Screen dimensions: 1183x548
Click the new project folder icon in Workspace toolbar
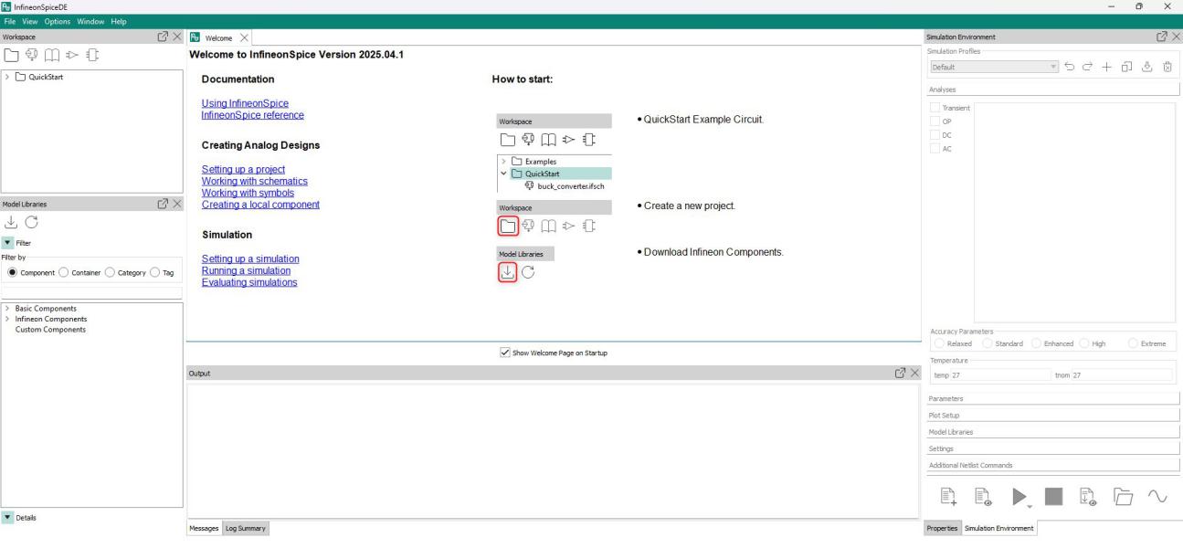[x=10, y=55]
